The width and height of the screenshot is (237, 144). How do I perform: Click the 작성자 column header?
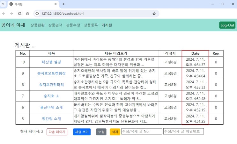point(170,53)
